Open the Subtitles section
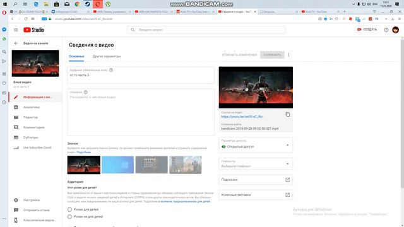The width and height of the screenshot is (404, 227). (x=31, y=137)
